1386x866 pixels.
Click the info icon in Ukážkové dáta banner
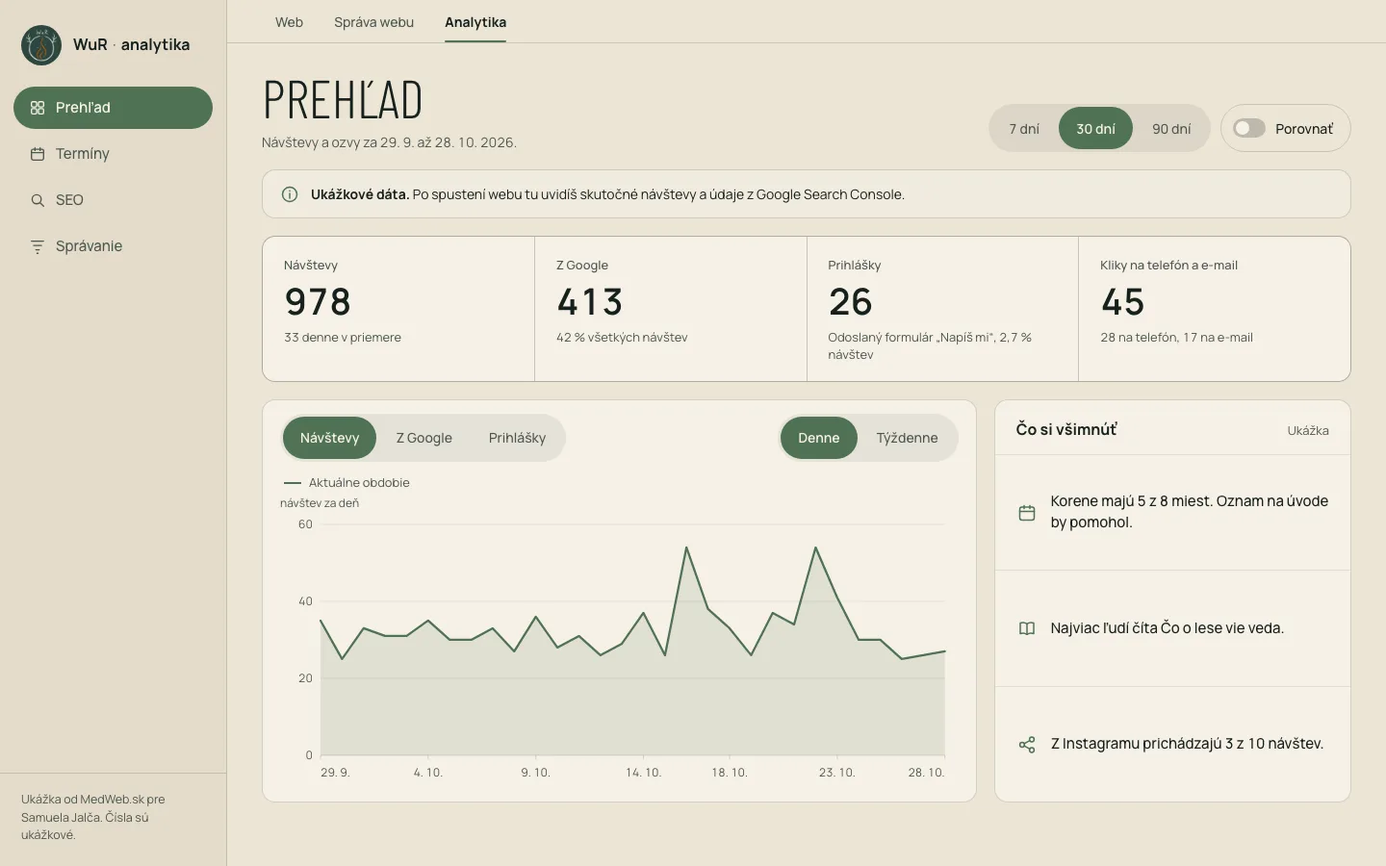[289, 194]
